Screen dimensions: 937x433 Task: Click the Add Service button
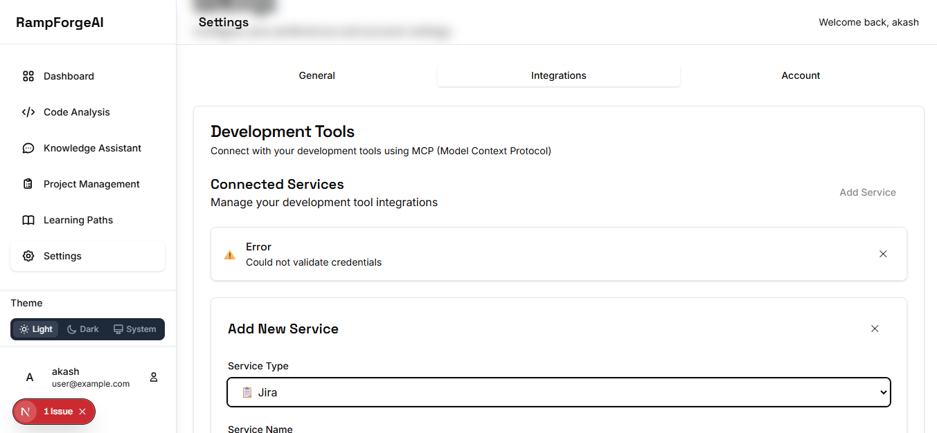coord(868,192)
